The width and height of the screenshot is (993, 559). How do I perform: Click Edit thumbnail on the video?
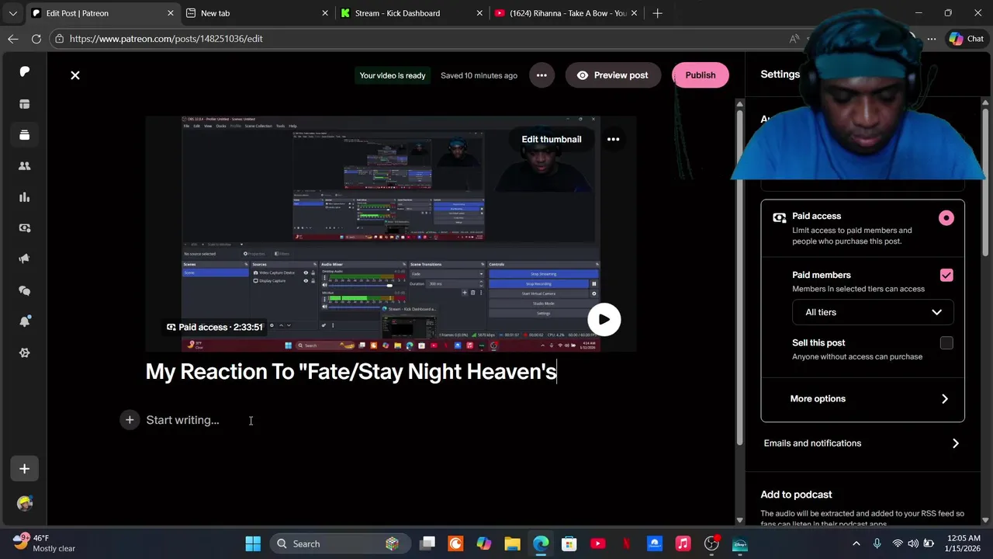[552, 139]
